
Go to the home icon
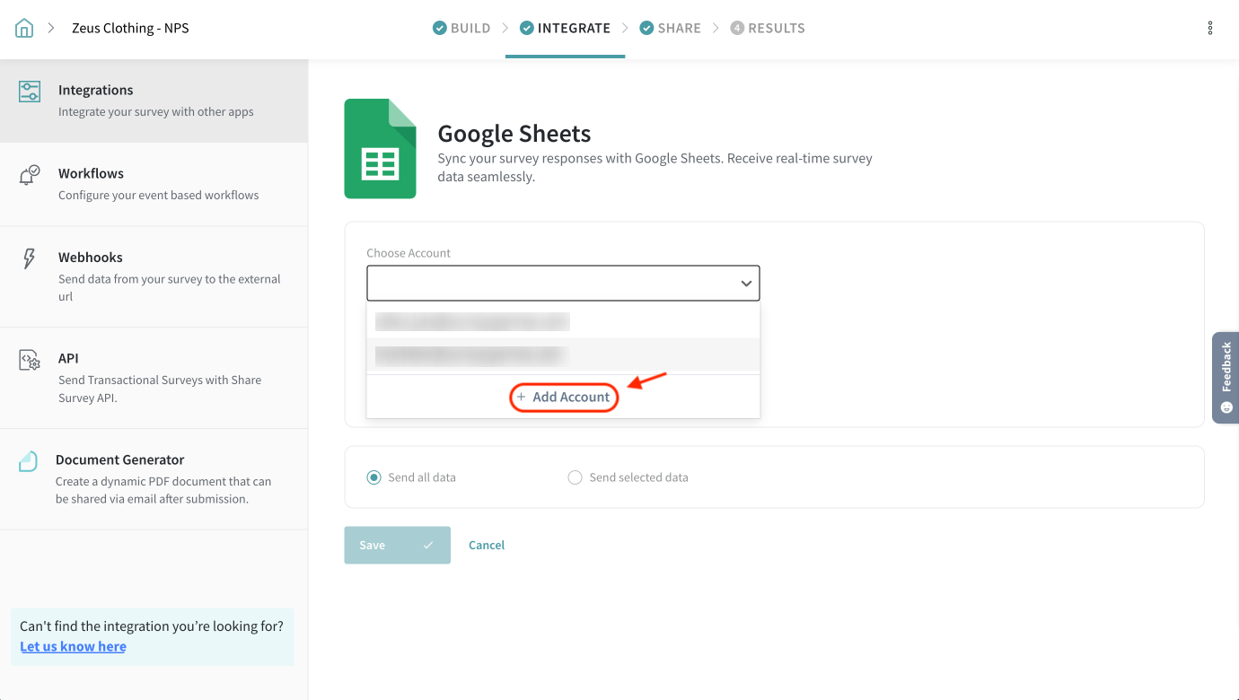pyautogui.click(x=24, y=28)
